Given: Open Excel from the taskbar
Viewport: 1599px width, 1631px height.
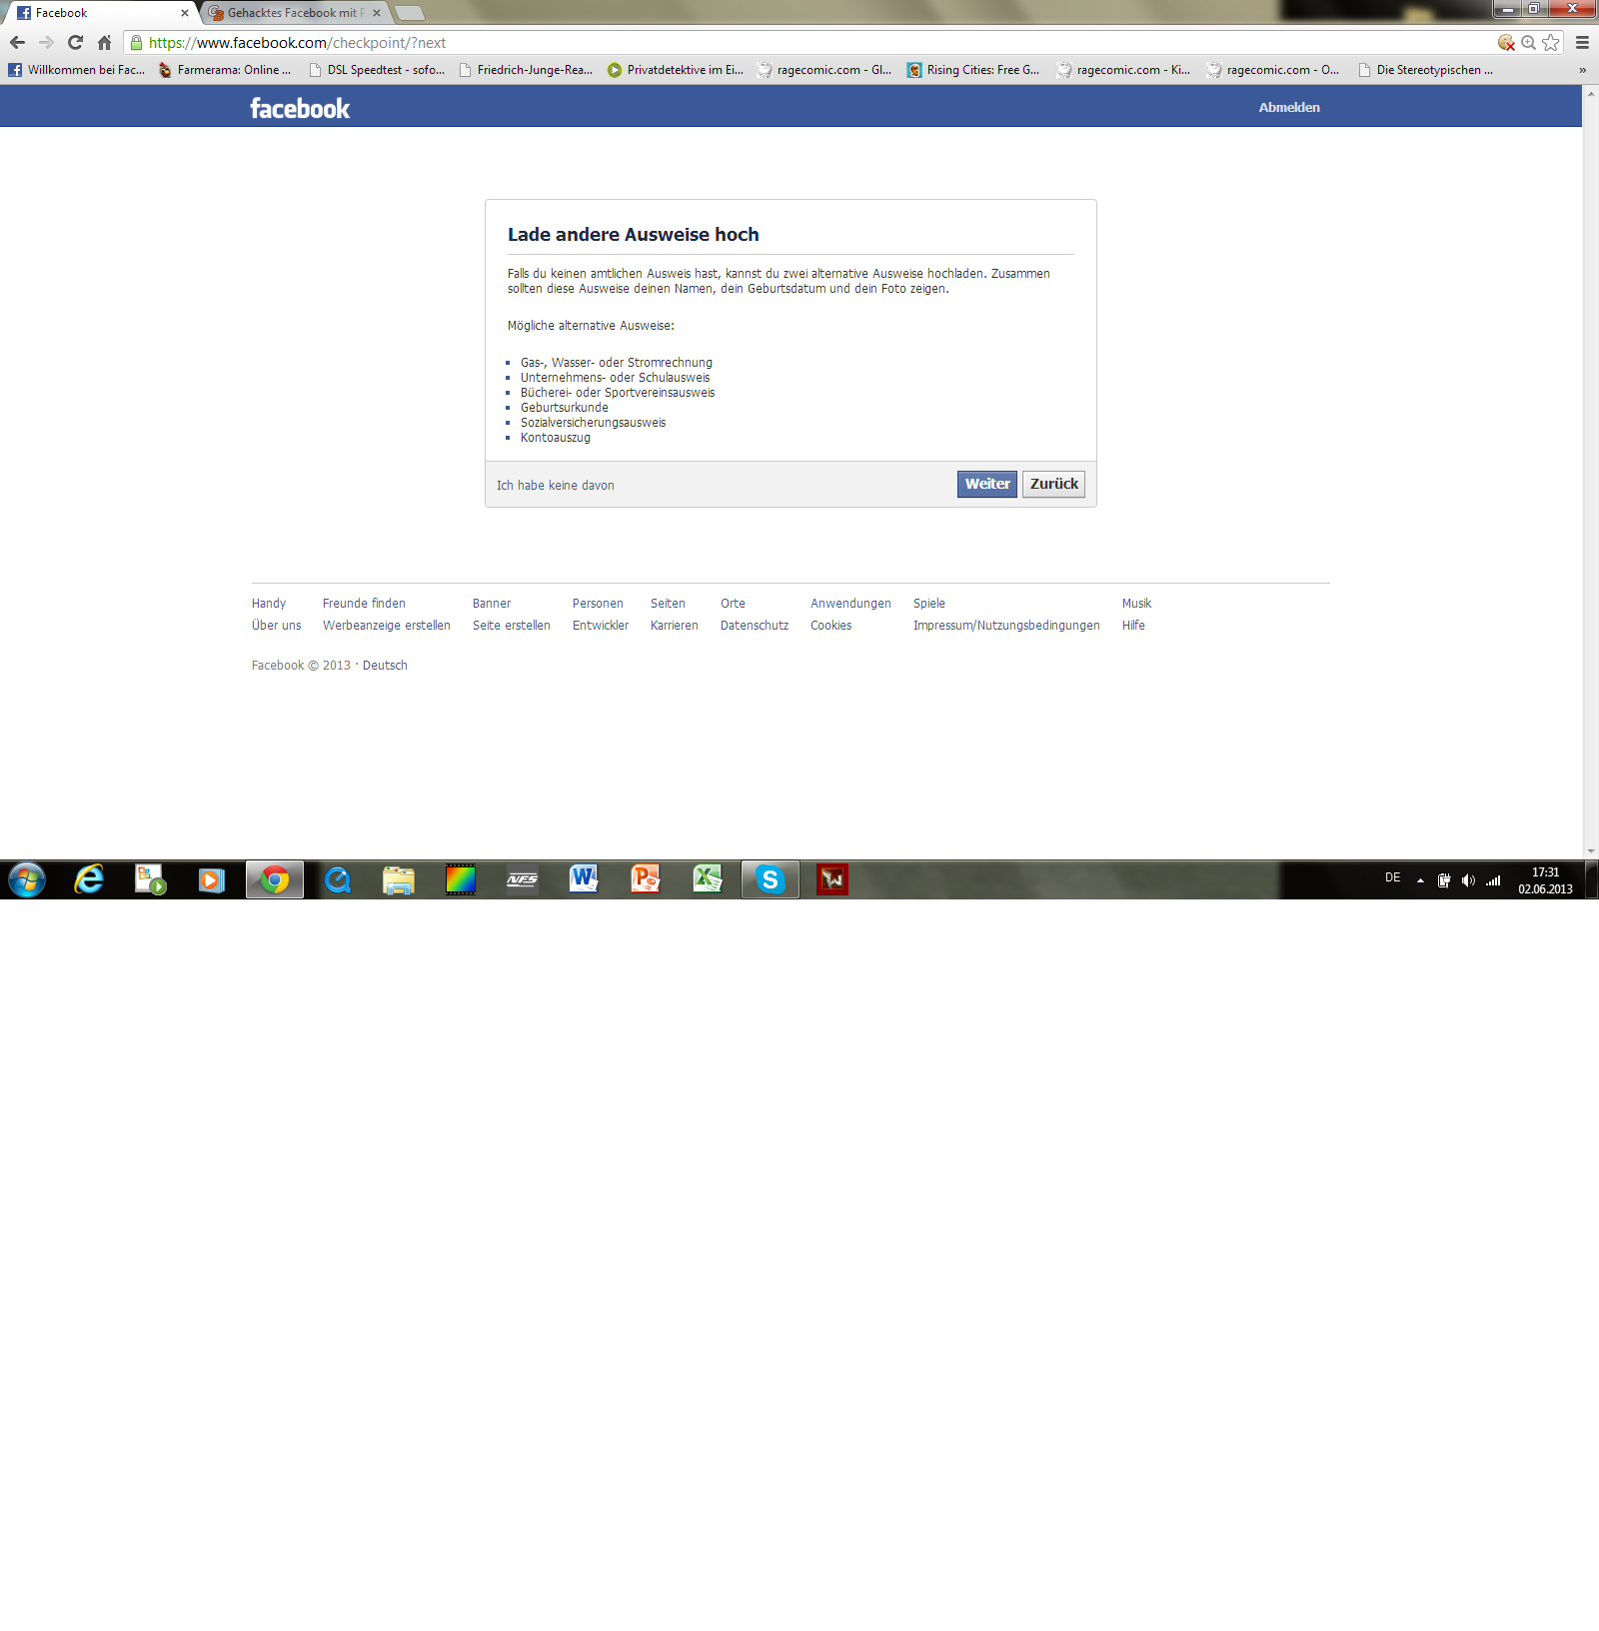Looking at the screenshot, I should (x=708, y=879).
